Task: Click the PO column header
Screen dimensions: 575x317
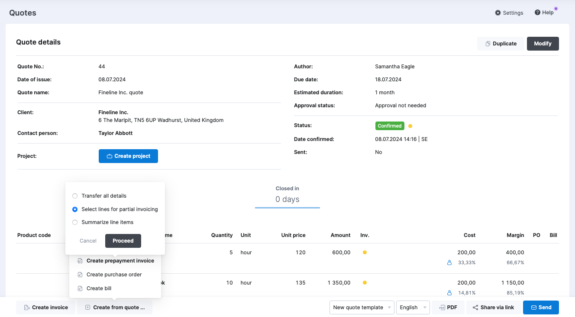Action: [536, 235]
